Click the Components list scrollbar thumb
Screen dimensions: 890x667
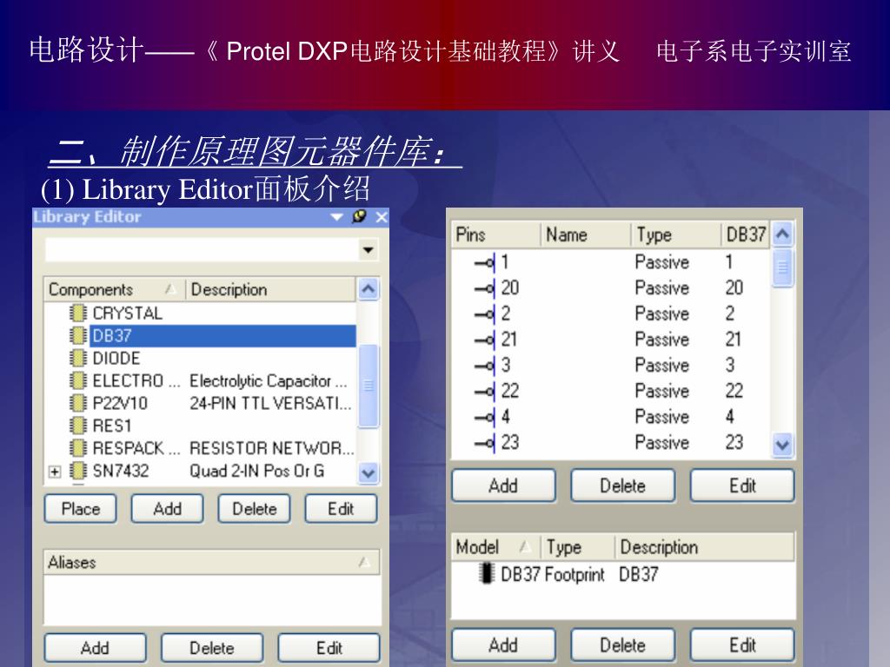(x=369, y=386)
